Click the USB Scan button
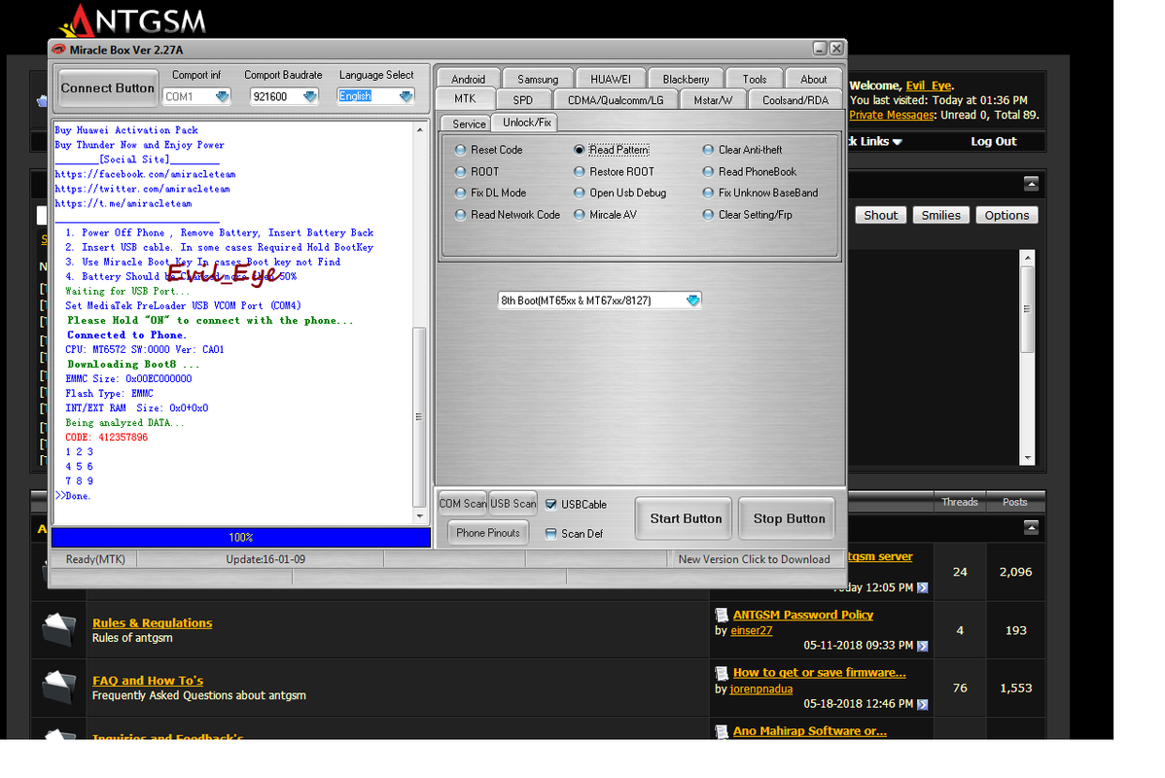The width and height of the screenshot is (1165, 778). (x=512, y=504)
